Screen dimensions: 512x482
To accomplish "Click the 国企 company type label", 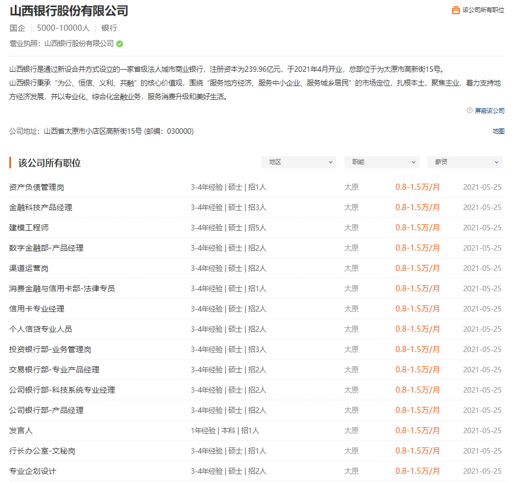I will 18,29.
